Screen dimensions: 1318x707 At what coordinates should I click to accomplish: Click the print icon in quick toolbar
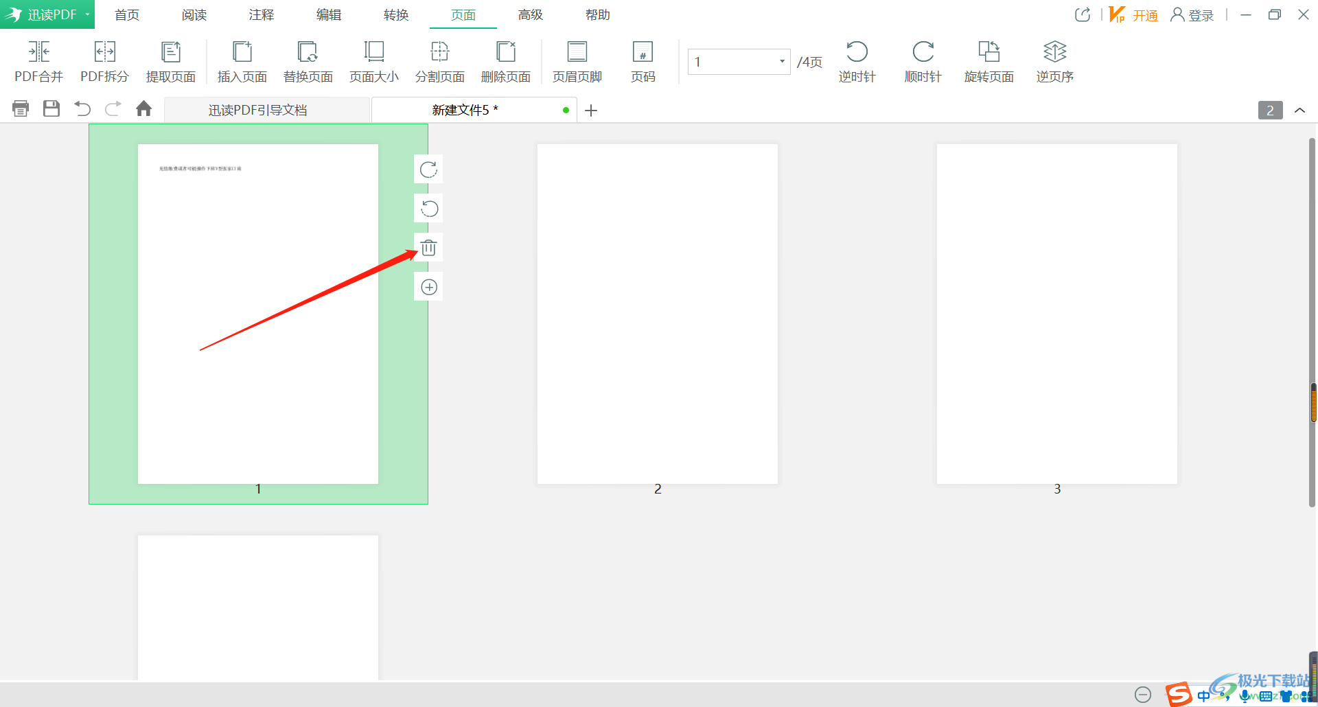click(x=21, y=108)
